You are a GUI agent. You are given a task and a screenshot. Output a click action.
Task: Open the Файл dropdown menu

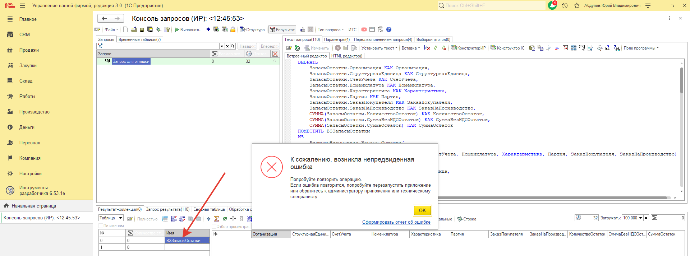tap(111, 30)
